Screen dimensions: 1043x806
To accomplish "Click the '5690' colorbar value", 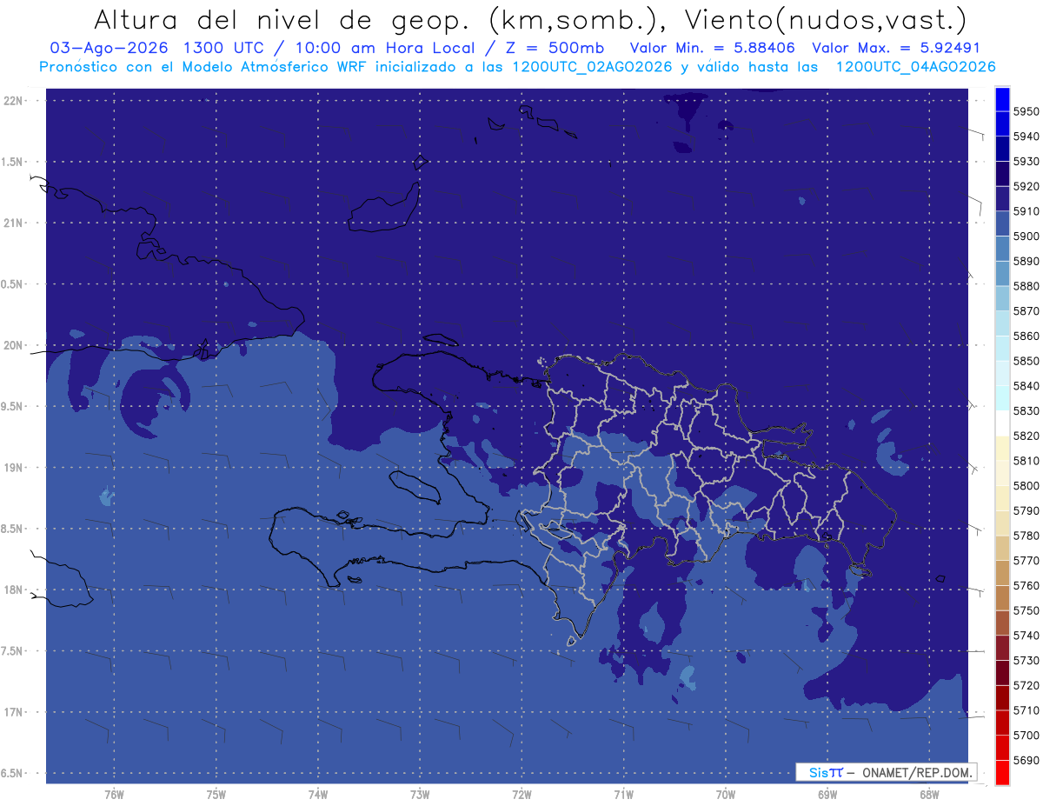I will point(1026,760).
